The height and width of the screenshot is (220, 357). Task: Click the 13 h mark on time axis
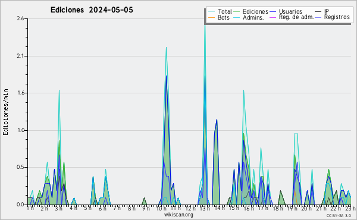click(x=205, y=208)
